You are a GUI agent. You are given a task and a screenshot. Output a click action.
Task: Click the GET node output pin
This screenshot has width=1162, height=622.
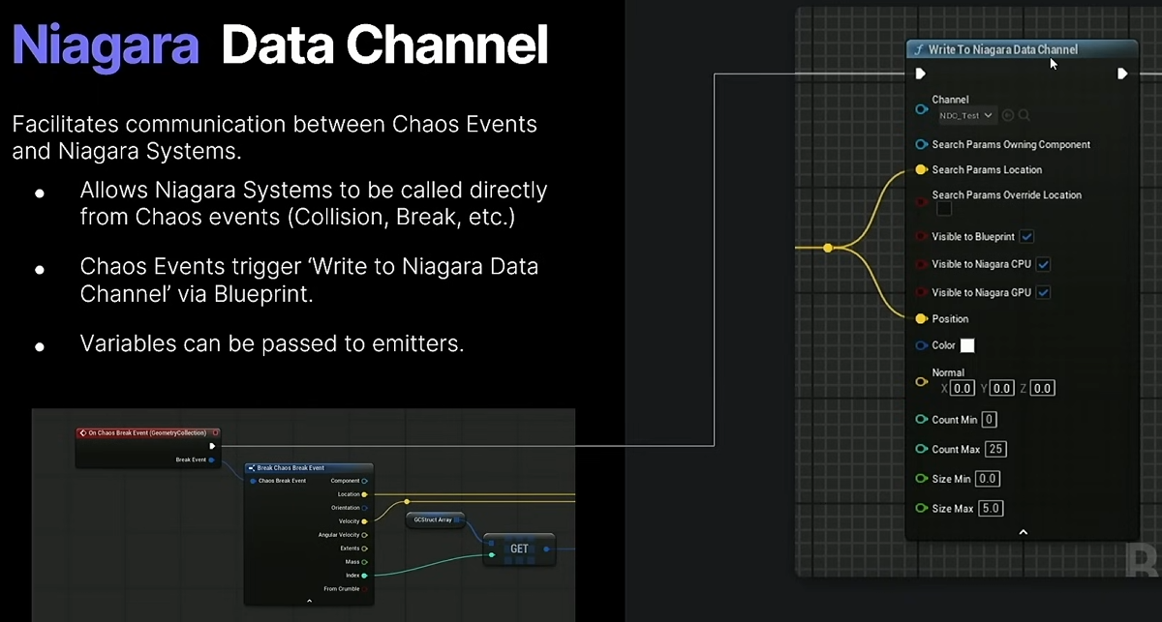tap(546, 549)
